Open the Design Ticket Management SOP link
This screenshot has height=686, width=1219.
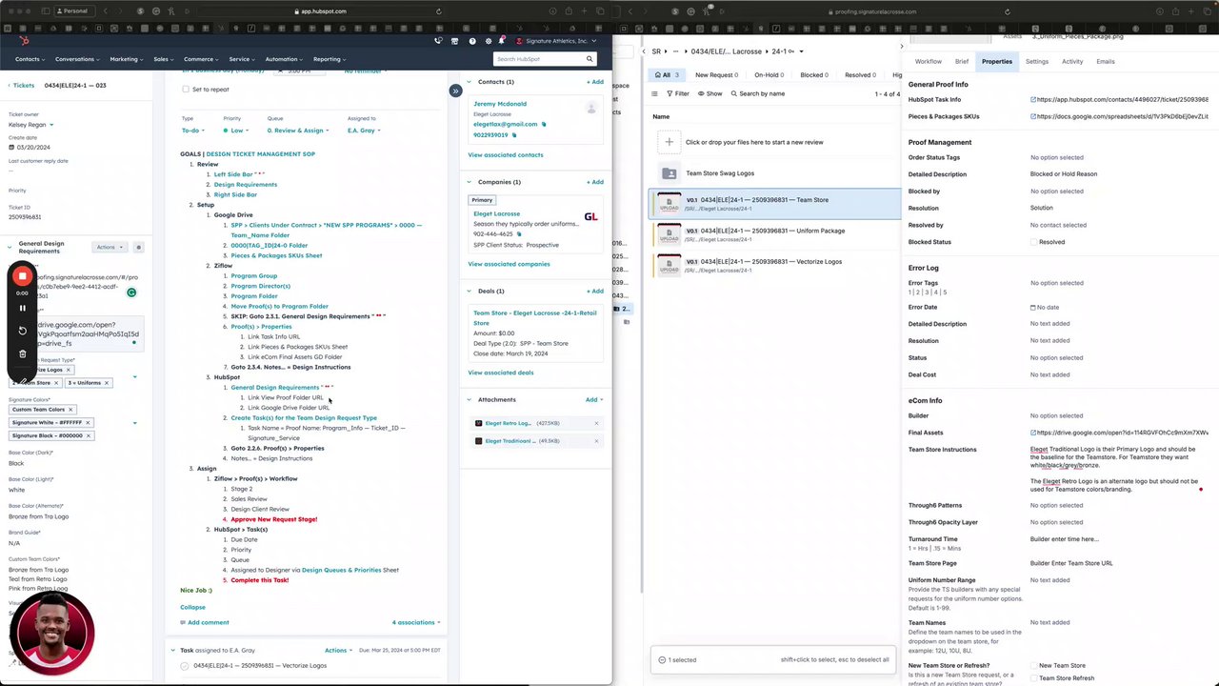[260, 154]
